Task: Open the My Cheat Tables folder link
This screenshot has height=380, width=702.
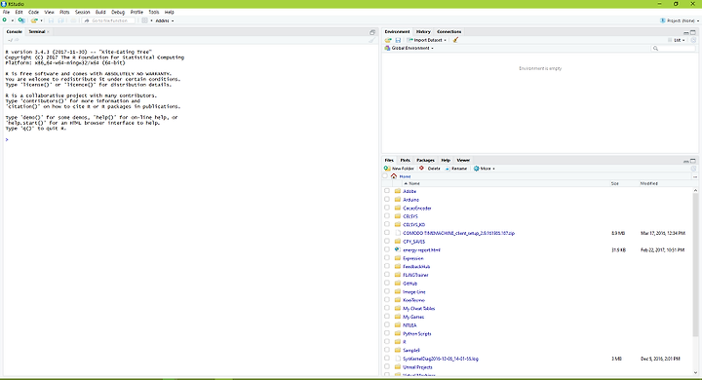Action: (x=418, y=309)
